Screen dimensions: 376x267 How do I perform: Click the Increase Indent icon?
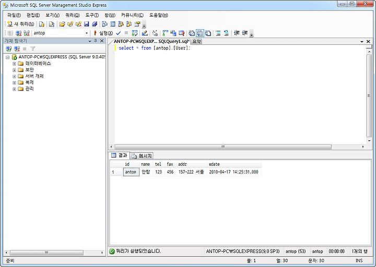244,33
